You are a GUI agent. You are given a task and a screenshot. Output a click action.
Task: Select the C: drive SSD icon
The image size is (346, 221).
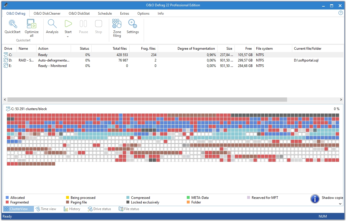click(6, 55)
